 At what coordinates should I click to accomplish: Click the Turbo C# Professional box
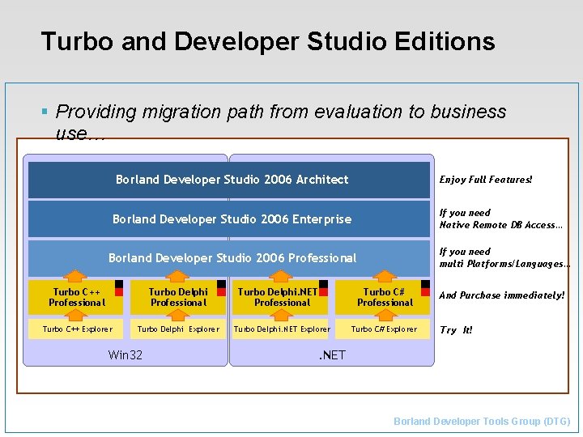pyautogui.click(x=382, y=297)
